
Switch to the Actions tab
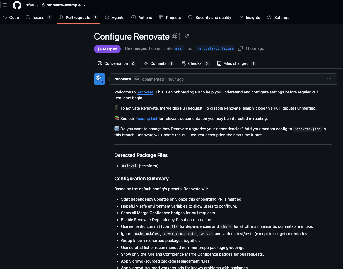click(x=142, y=18)
